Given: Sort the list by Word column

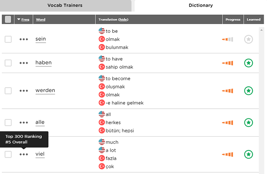Looking at the screenshot, I should [x=40, y=19].
